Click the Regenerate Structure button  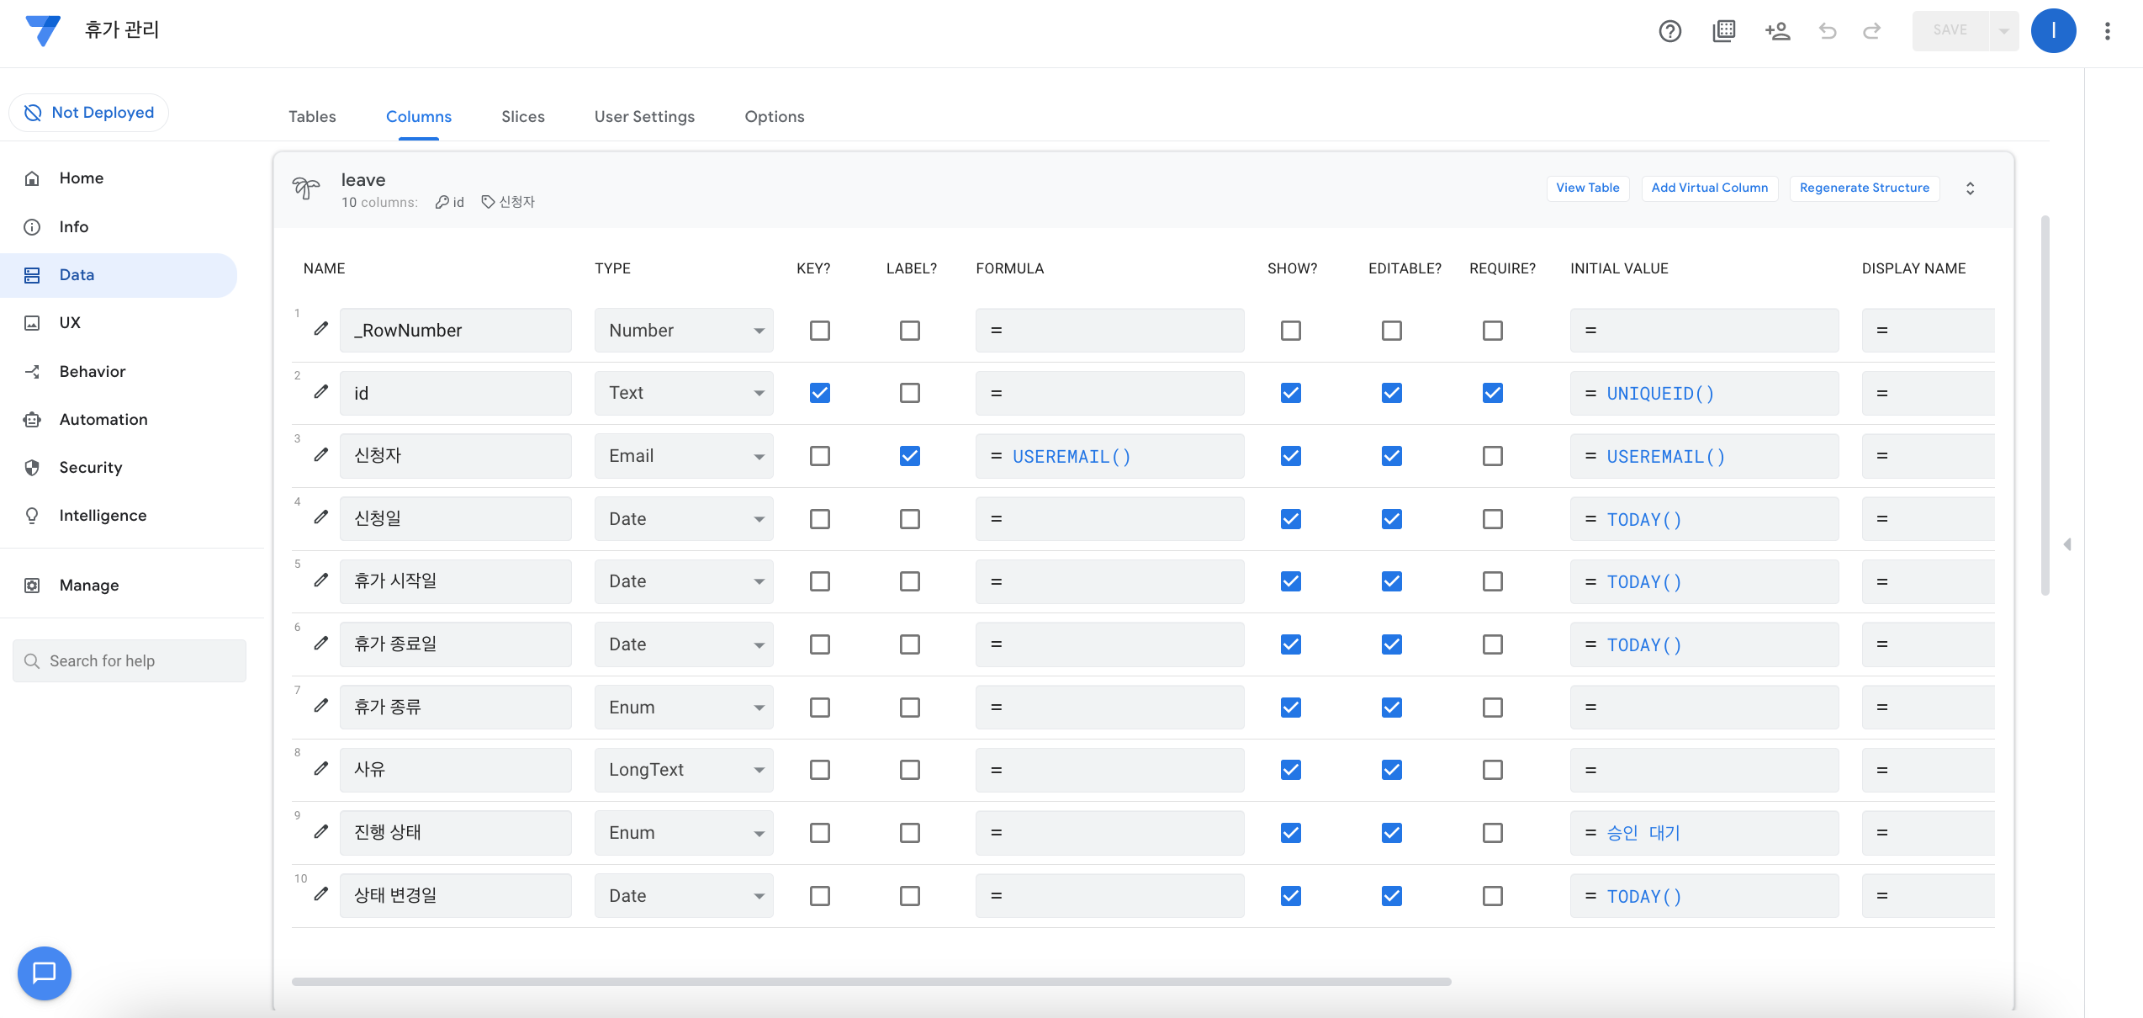[x=1864, y=188]
